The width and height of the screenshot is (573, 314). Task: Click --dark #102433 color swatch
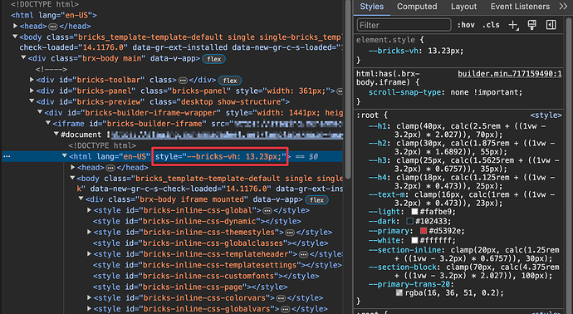(409, 221)
